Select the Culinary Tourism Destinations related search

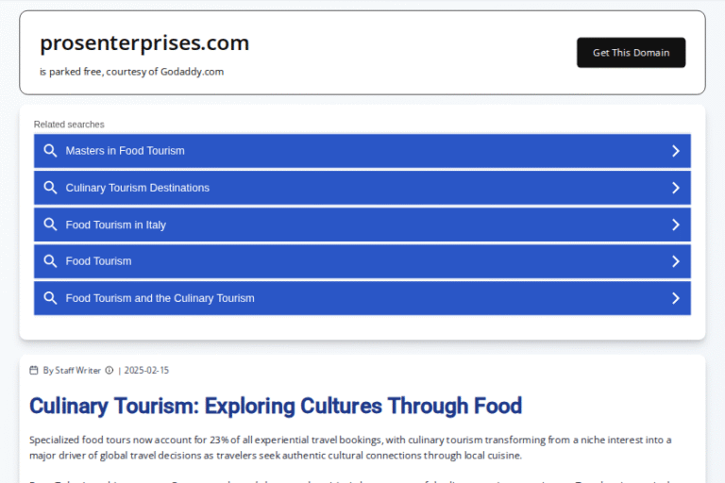137,188
